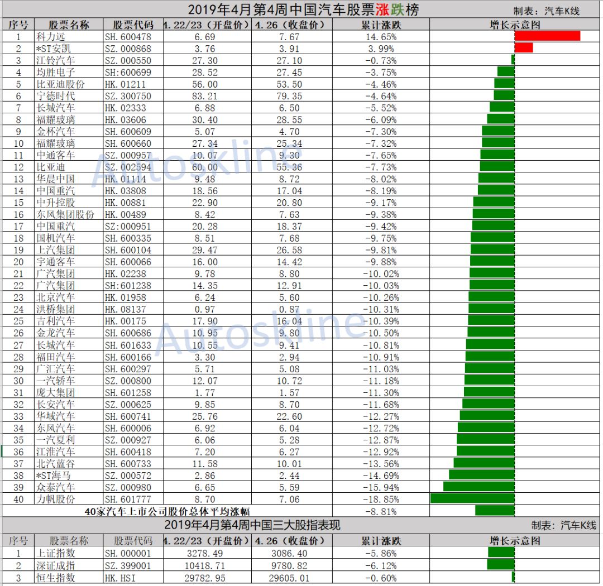Select the 宇通客车 cell
The width and height of the screenshot is (603, 586).
pyautogui.click(x=69, y=262)
